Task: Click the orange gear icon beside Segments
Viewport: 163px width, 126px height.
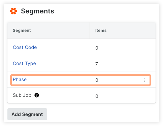Action: coord(13,11)
